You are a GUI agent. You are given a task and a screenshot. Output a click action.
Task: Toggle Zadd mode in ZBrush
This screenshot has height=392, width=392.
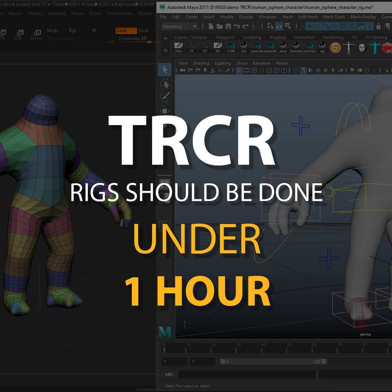click(126, 30)
